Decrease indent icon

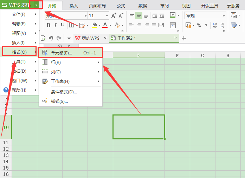click(155, 15)
